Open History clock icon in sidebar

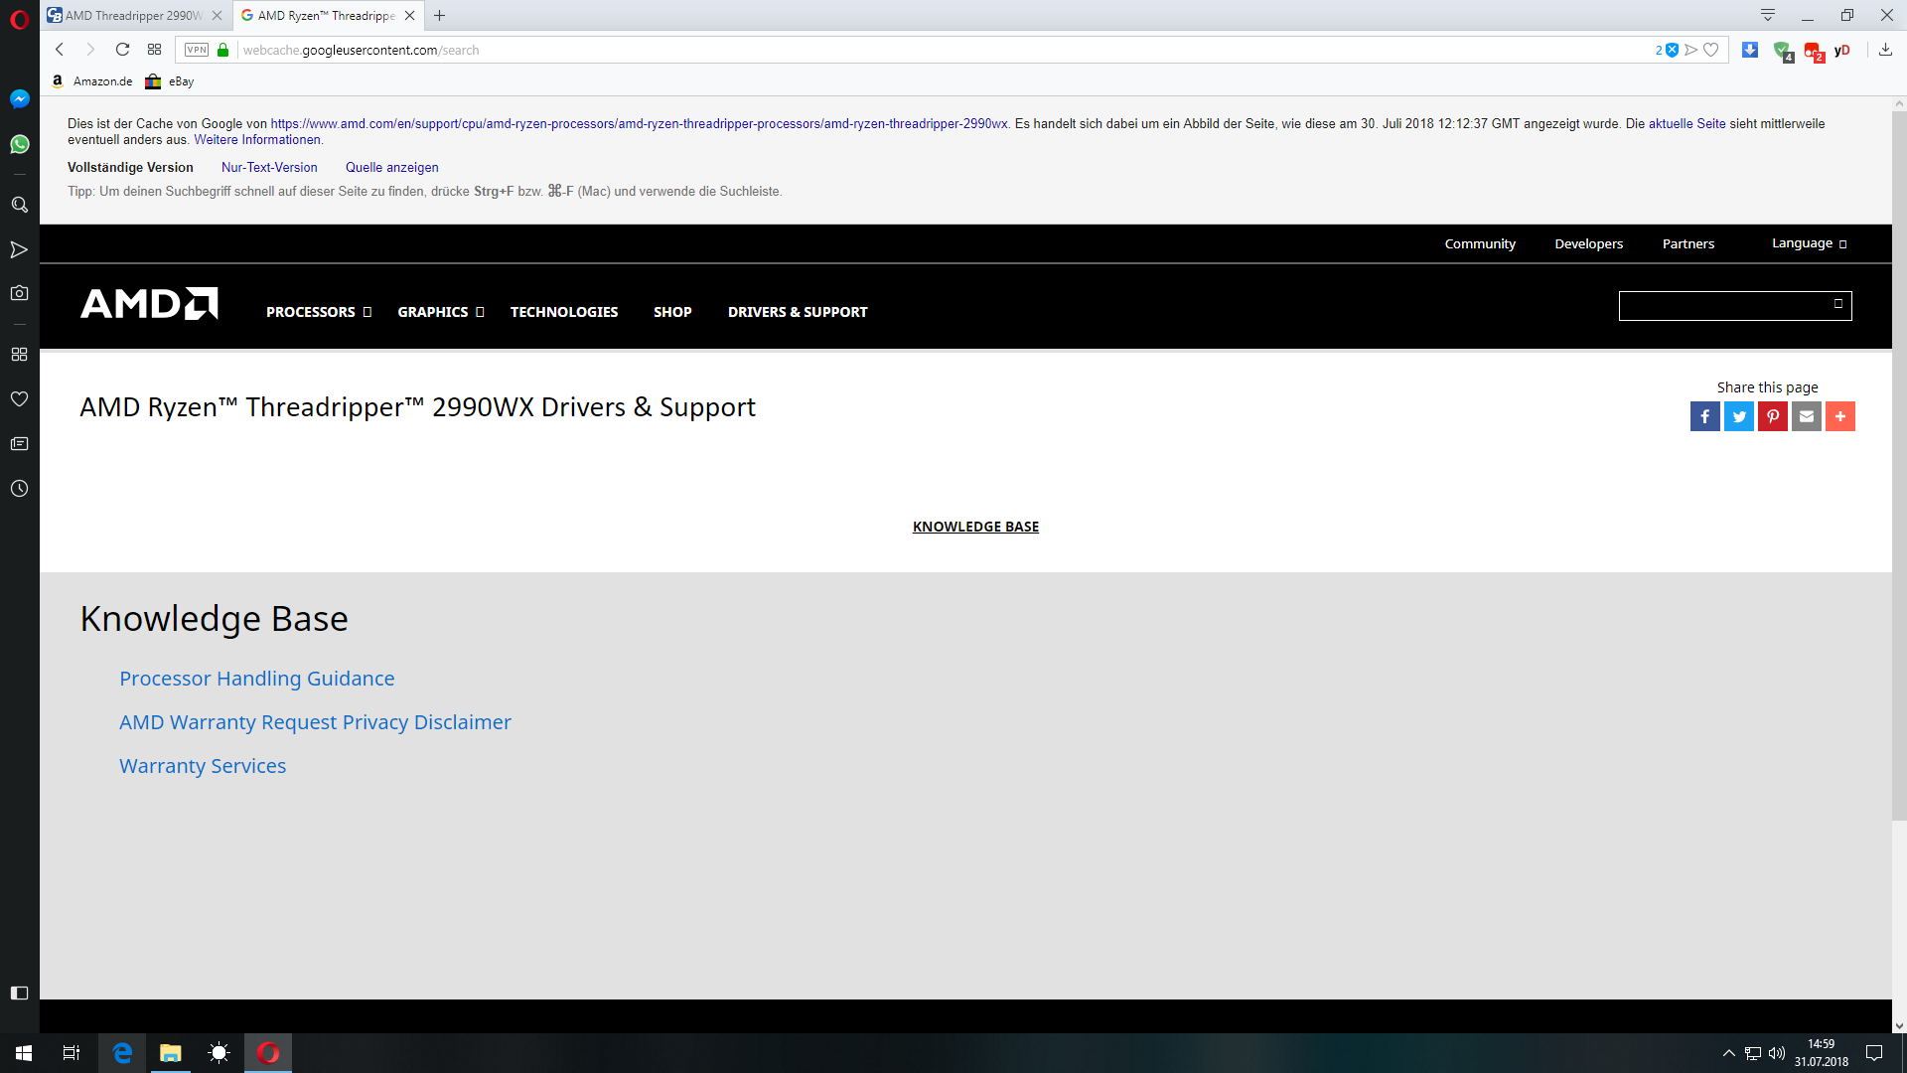pyautogui.click(x=19, y=488)
